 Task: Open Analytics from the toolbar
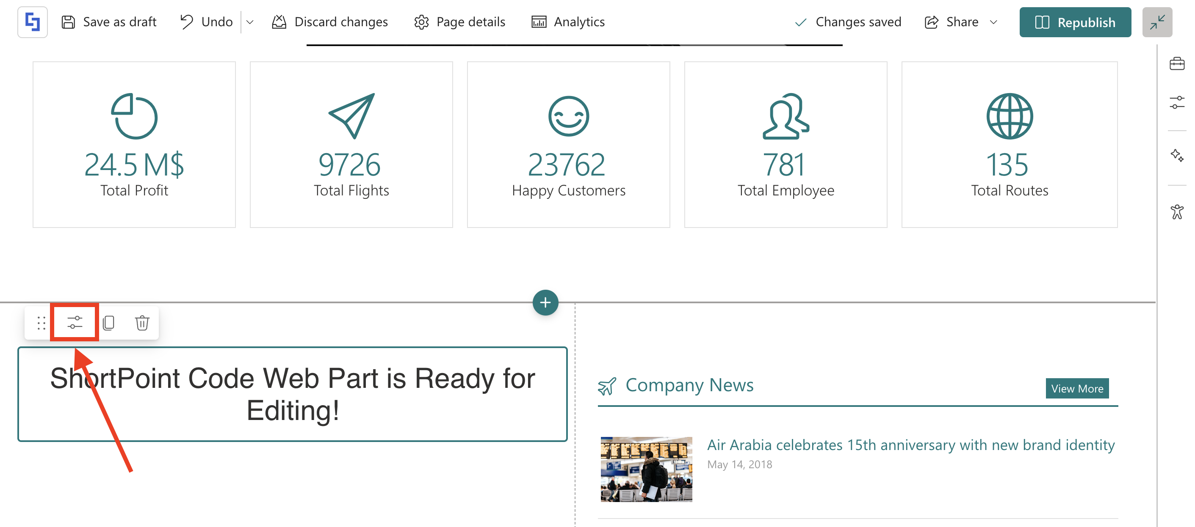pos(568,22)
